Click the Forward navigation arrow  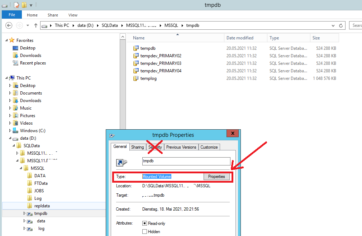(x=19, y=25)
